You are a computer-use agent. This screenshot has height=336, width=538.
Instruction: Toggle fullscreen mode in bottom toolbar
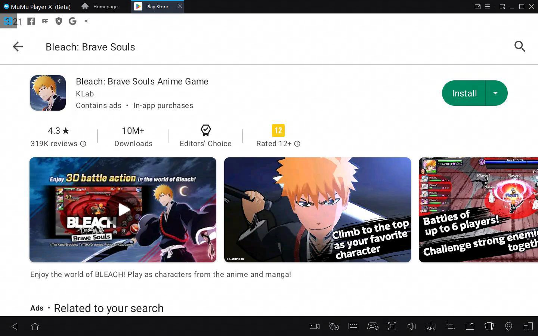392,326
